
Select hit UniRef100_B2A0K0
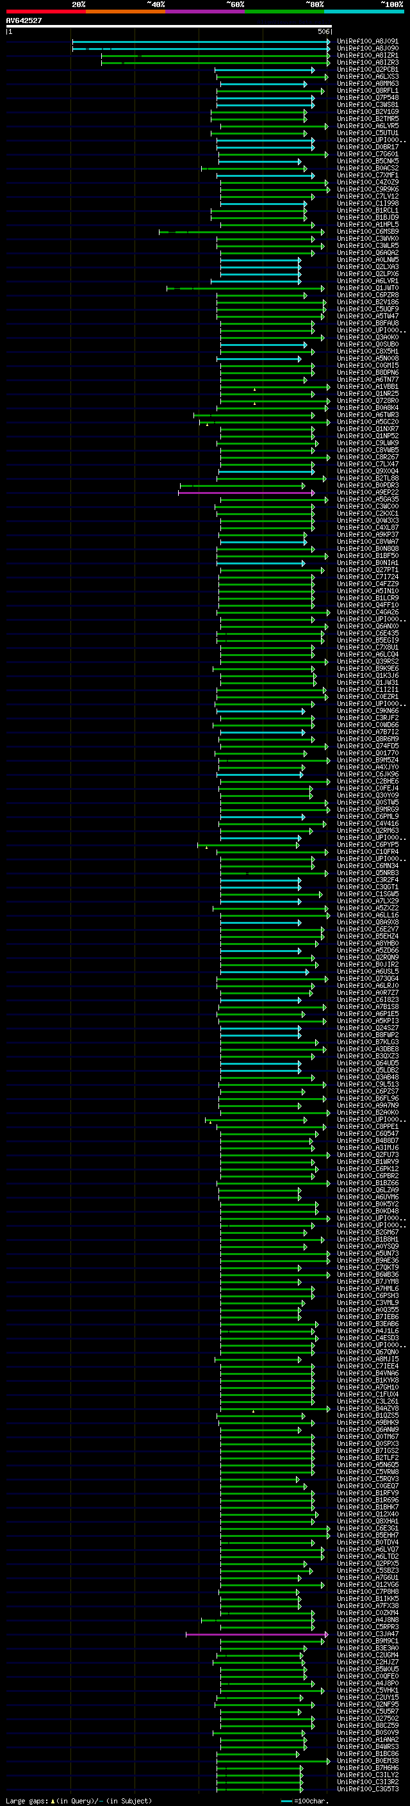367,1113
